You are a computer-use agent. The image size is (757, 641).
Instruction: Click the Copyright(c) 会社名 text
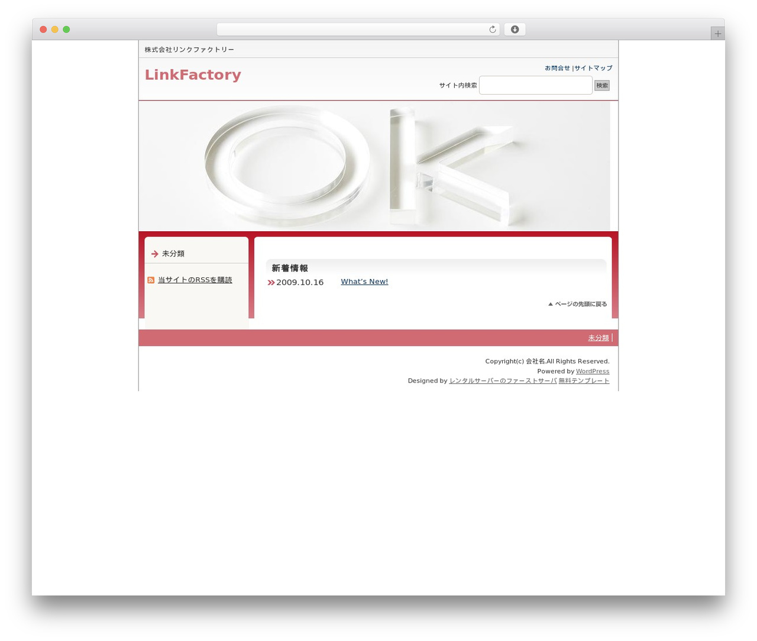tap(515, 361)
